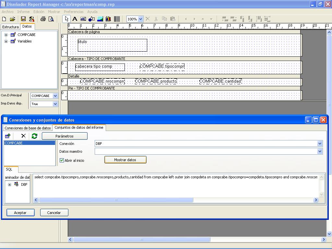Image resolution: width=332 pixels, height=249 pixels.
Task: Click the add new dataset icon
Action: pos(8,136)
